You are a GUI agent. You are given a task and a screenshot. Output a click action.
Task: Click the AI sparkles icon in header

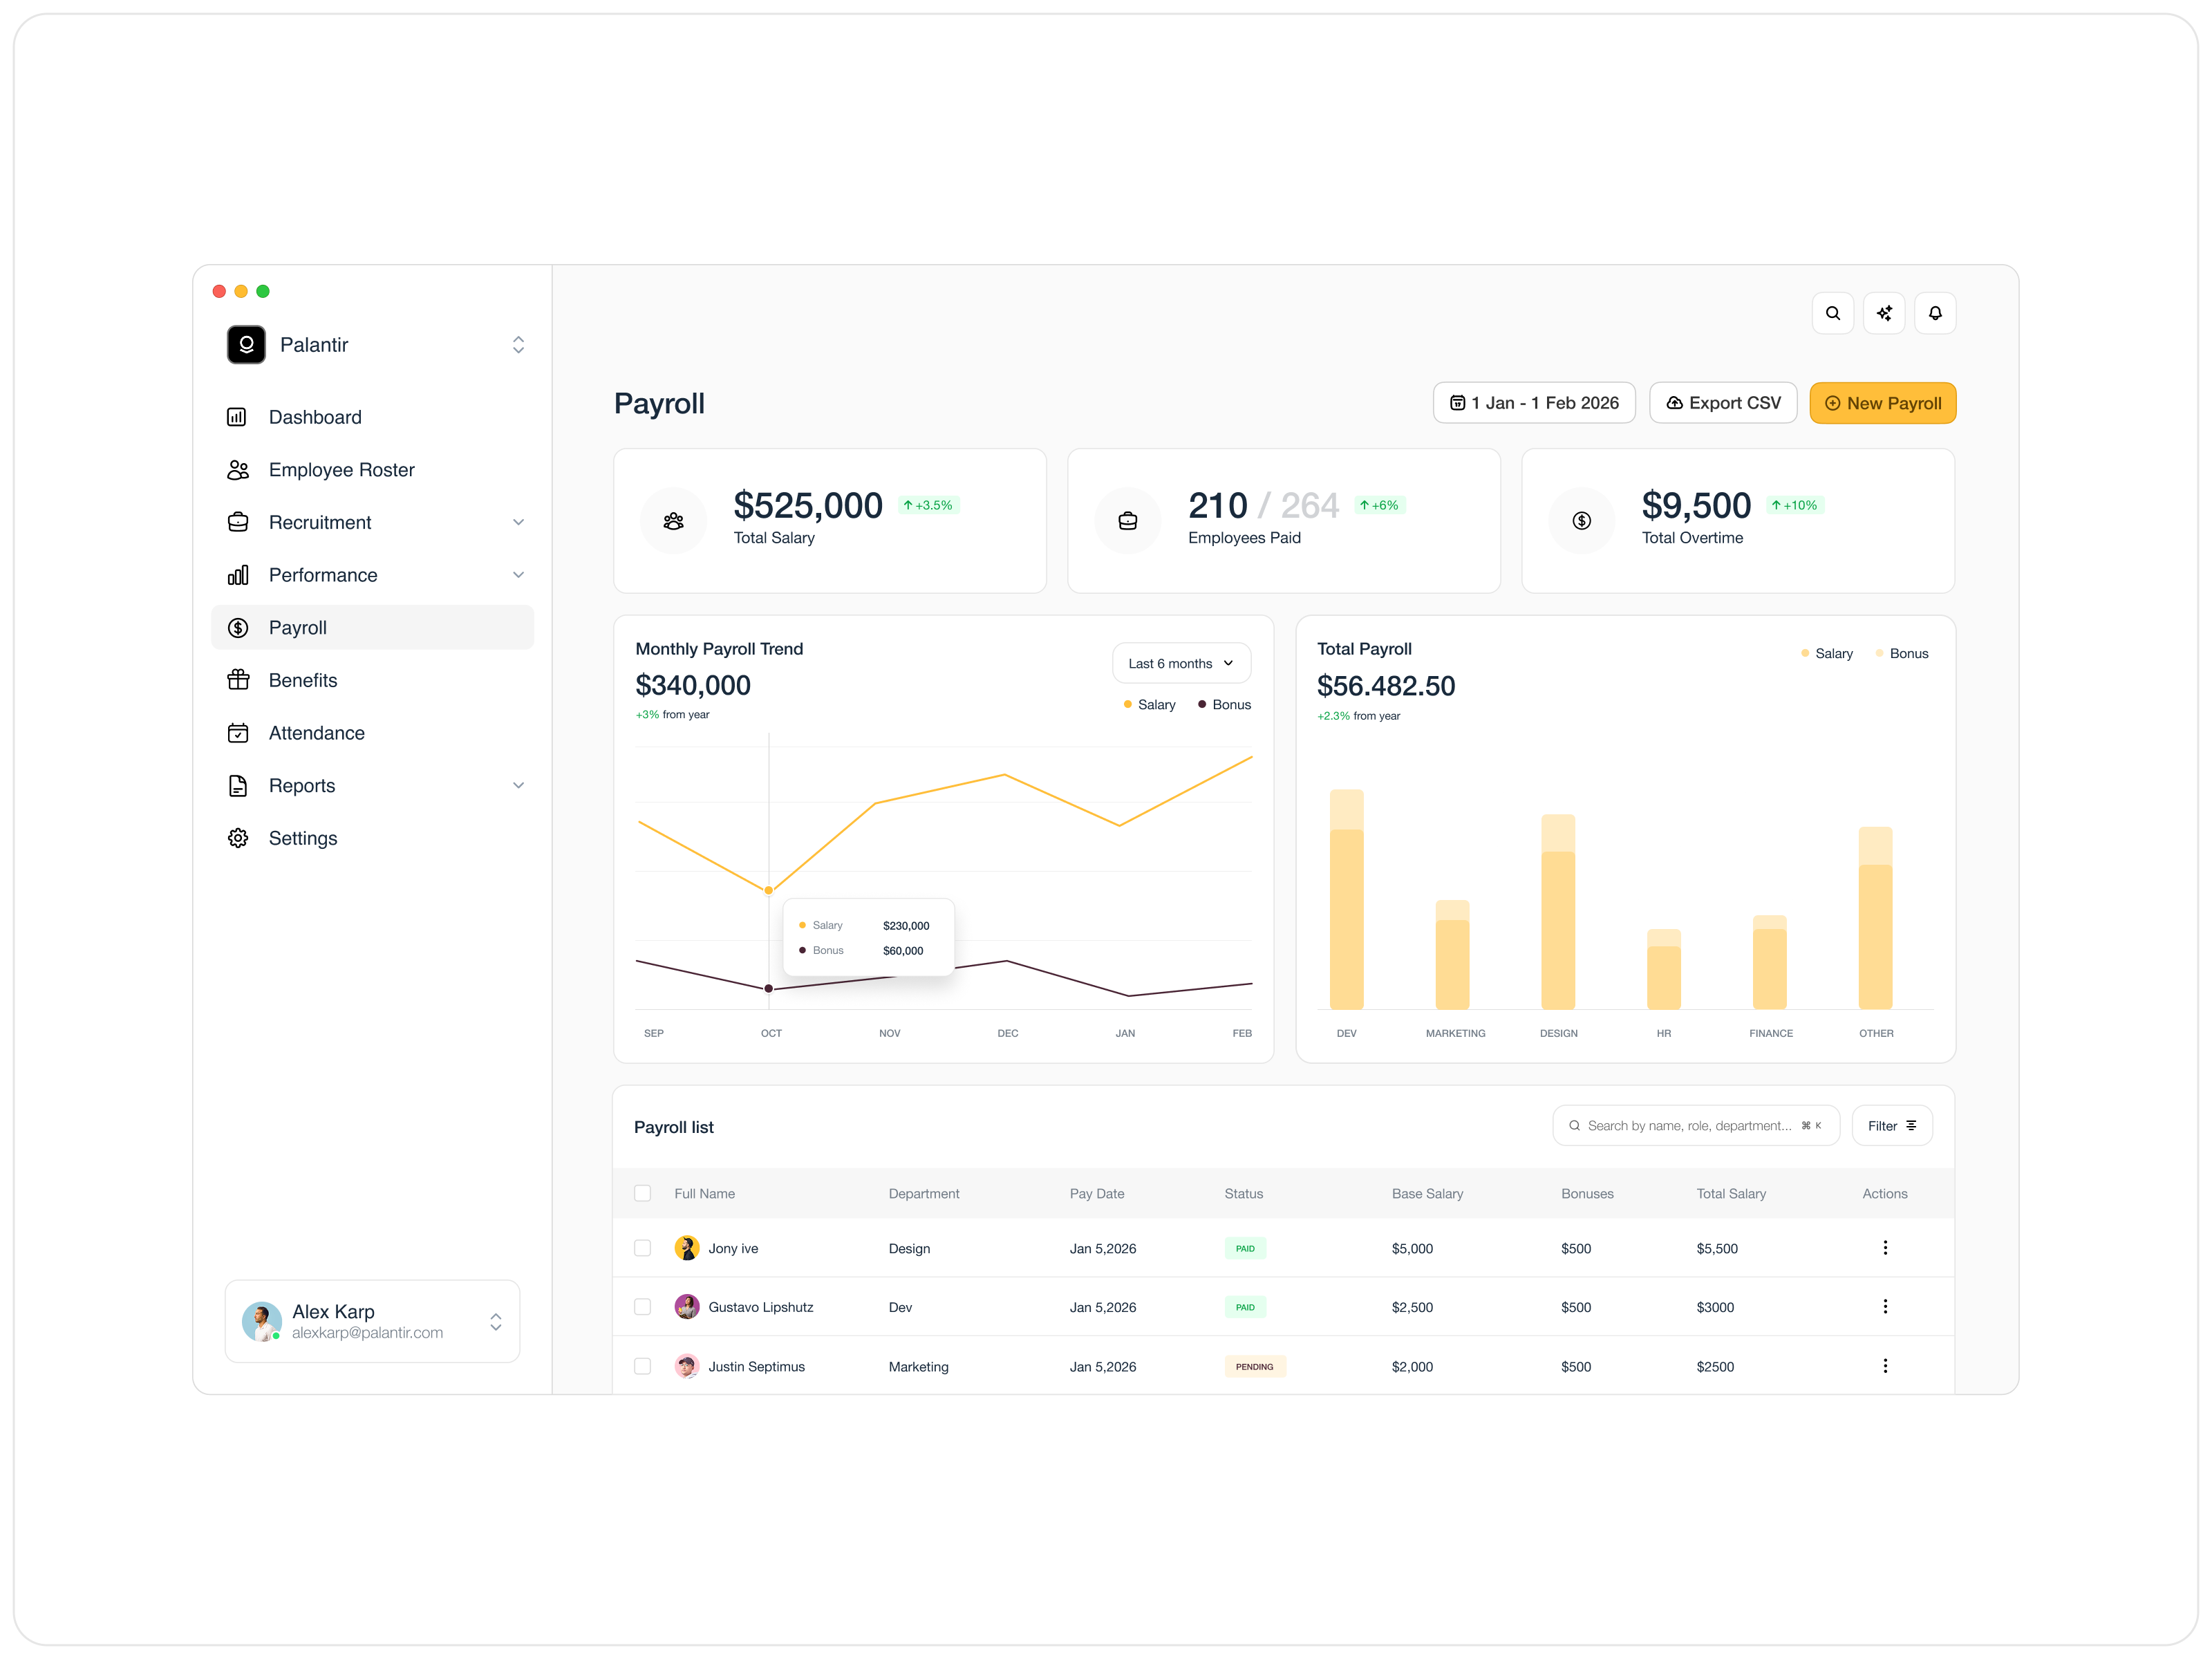(x=1885, y=313)
